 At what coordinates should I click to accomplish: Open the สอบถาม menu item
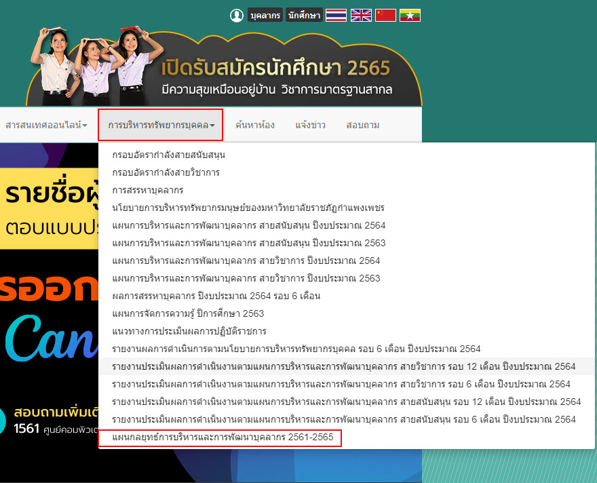(362, 125)
